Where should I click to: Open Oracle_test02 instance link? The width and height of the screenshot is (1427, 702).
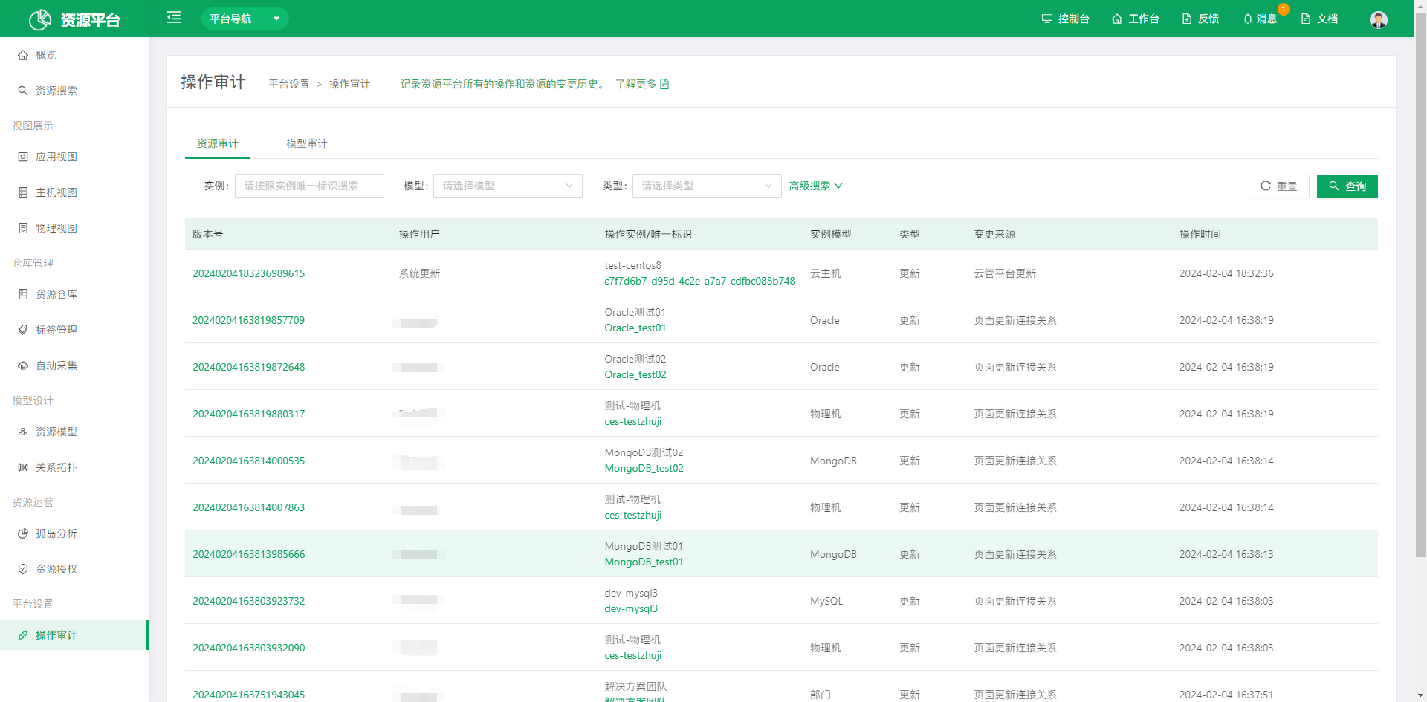point(635,375)
